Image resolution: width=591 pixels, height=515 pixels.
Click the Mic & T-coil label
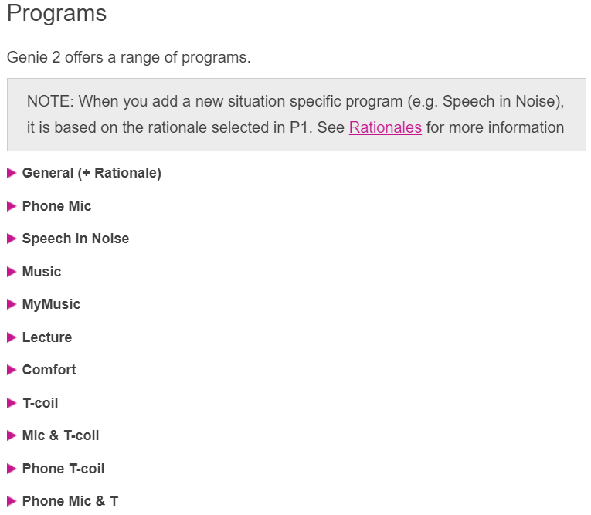(x=61, y=435)
